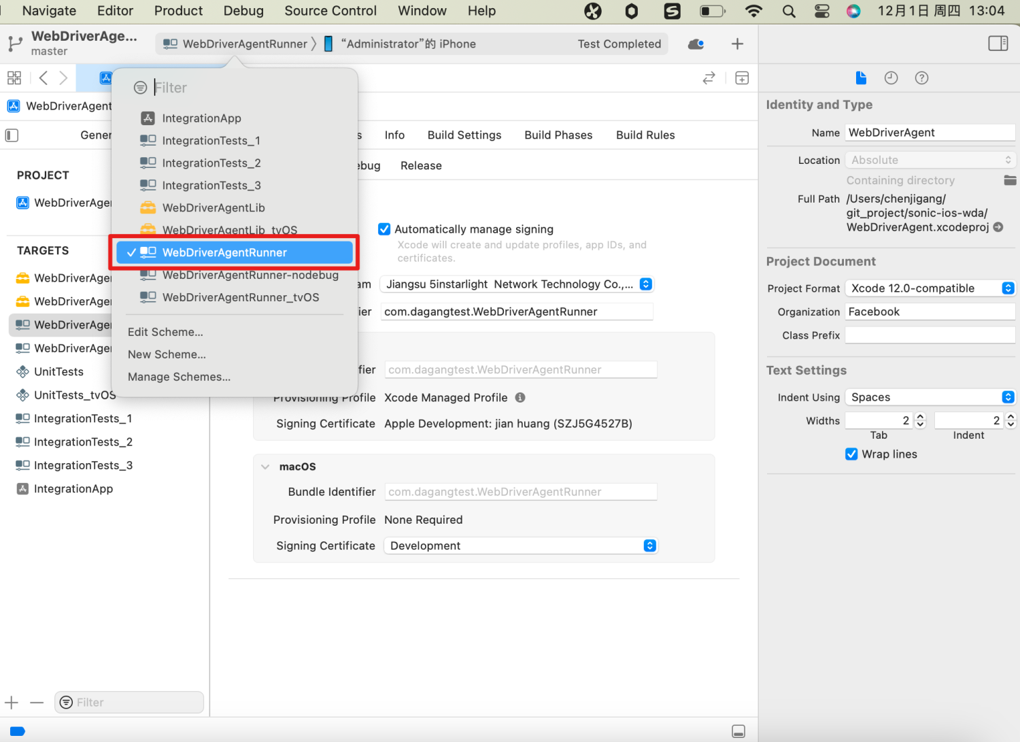Go forward with the right chevron
The width and height of the screenshot is (1020, 742).
coord(63,78)
